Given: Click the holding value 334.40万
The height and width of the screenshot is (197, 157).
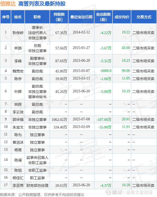Looking at the screenshot, I should pyautogui.click(x=60, y=127).
